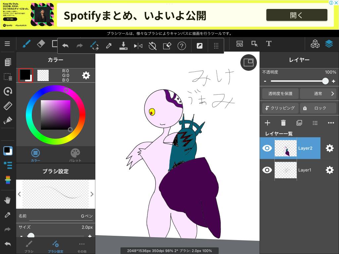Open hamburger menu at top left
Screen dimensions: 339x254
click(7, 44)
